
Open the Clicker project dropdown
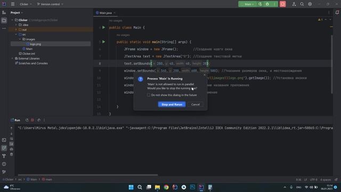[26, 4]
